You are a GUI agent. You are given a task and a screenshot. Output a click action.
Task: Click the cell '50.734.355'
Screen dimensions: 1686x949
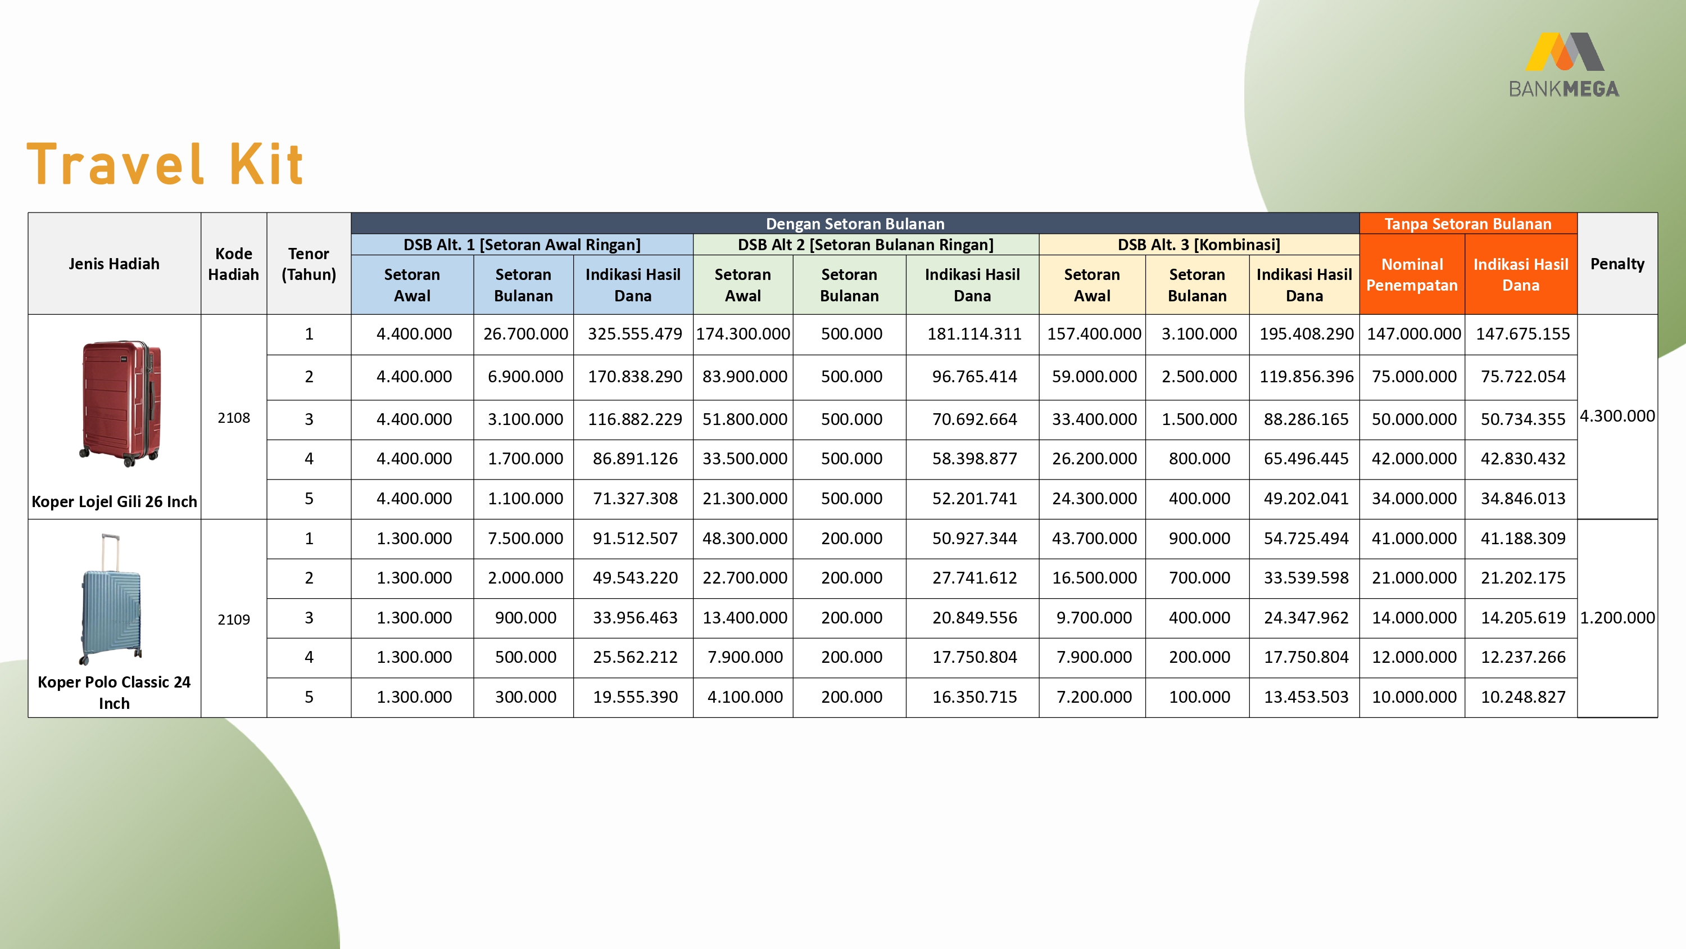click(x=1522, y=419)
